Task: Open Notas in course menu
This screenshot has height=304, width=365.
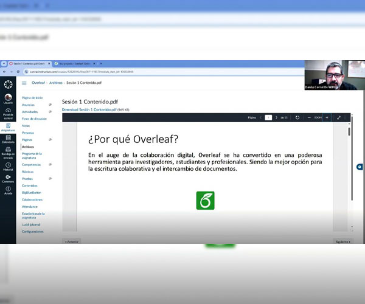Action: (x=26, y=126)
